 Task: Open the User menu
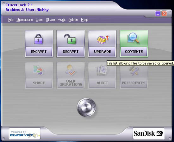point(39,20)
